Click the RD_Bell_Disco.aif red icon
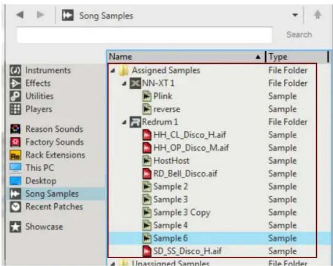333x266 pixels. coord(147,174)
